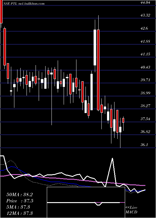Image resolution: width=156 pixels, height=218 pixels.
Task: Select the 41.15 price axis label
Action: click(x=145, y=54)
